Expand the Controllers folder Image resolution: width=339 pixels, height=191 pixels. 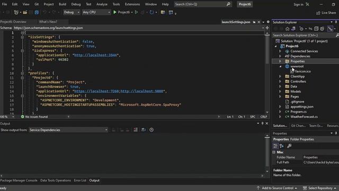pos(280,81)
